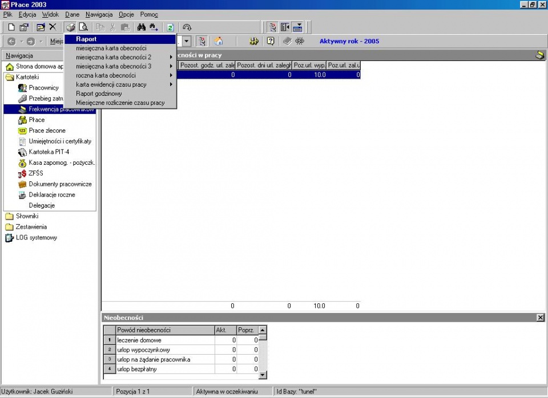Click the find next binoculars icon
The width and height of the screenshot is (548, 398).
coord(154,27)
